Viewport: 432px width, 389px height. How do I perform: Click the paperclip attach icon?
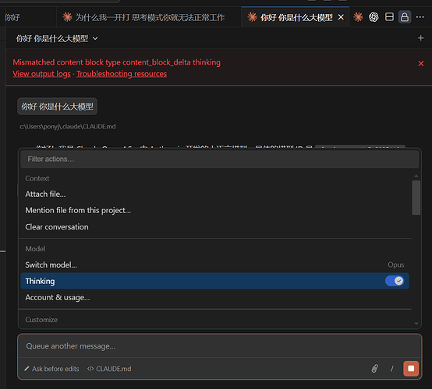point(375,368)
